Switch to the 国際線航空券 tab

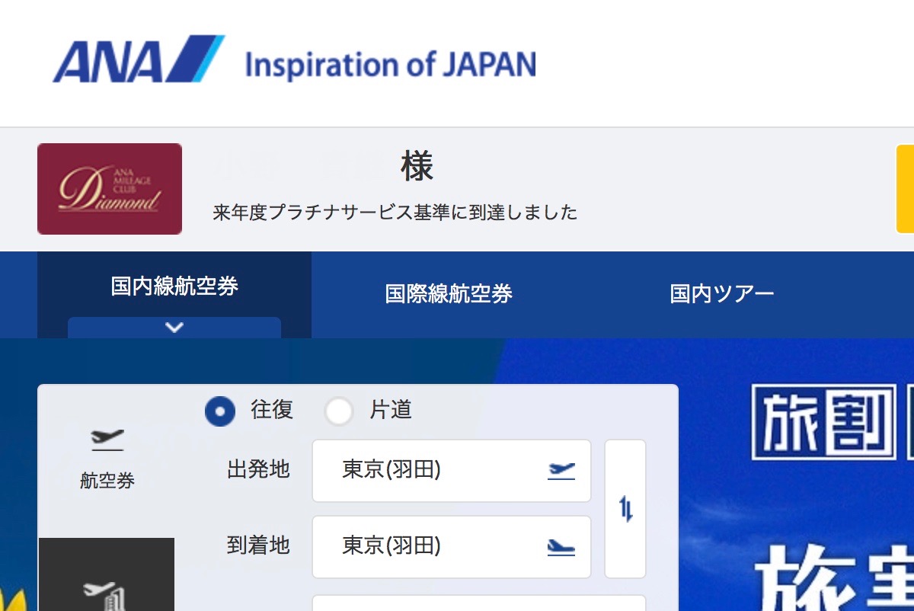[449, 294]
